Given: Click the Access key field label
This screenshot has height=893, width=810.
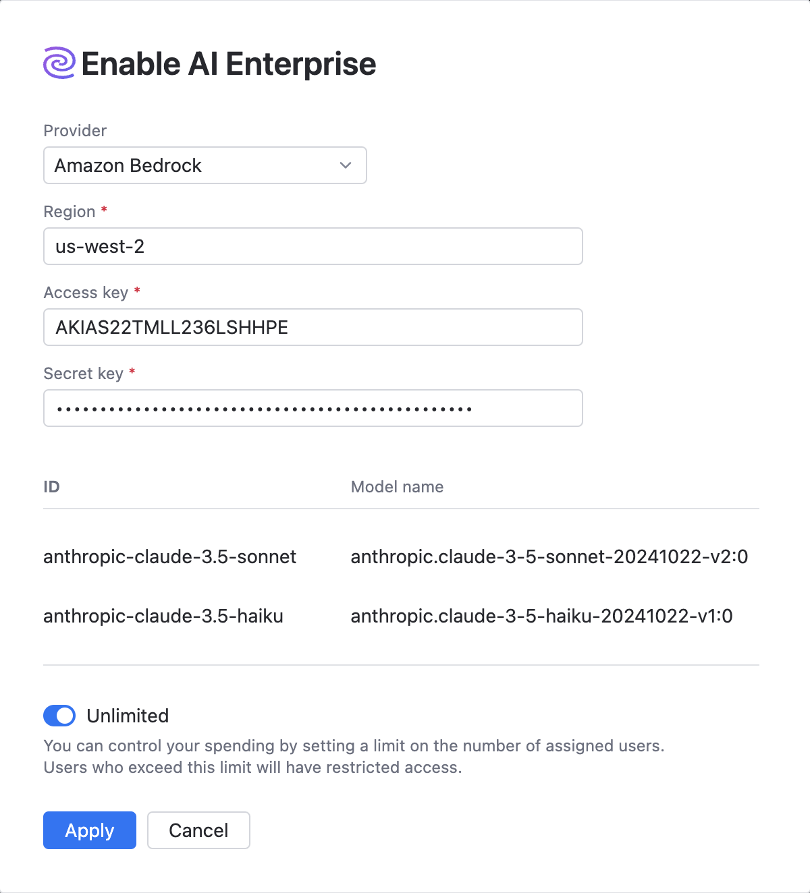Looking at the screenshot, I should (x=86, y=293).
